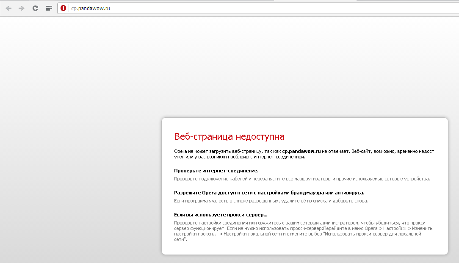Click the red Opera badge in address bar

(64, 8)
